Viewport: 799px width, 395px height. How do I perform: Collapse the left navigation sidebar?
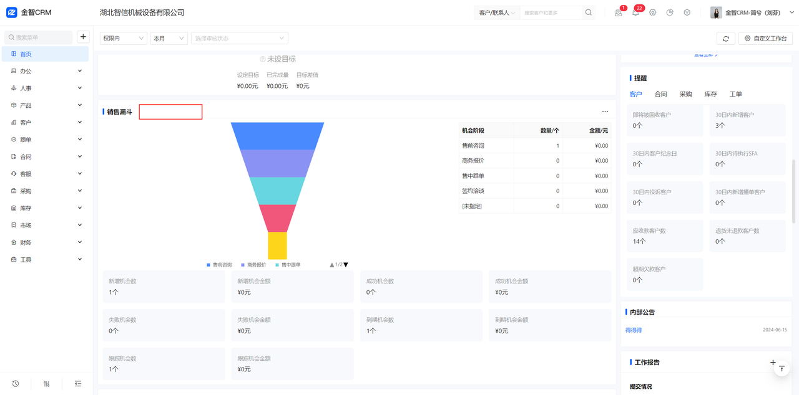click(77, 383)
